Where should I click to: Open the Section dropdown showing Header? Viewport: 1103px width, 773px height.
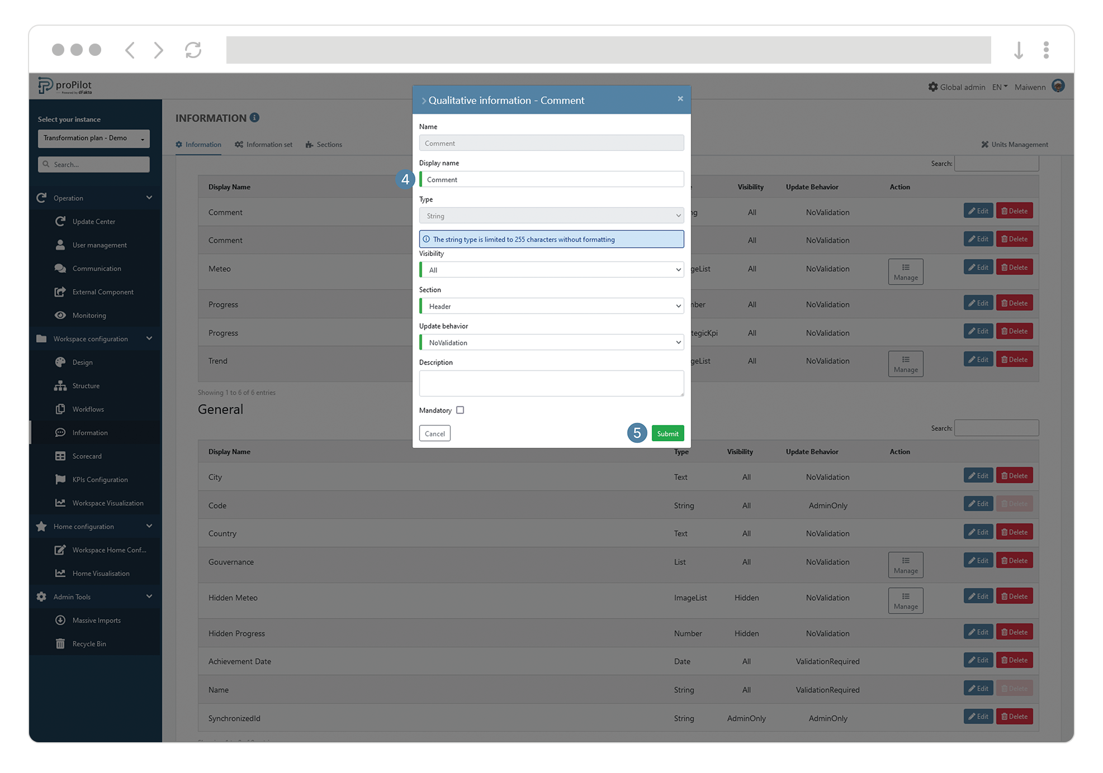click(551, 306)
